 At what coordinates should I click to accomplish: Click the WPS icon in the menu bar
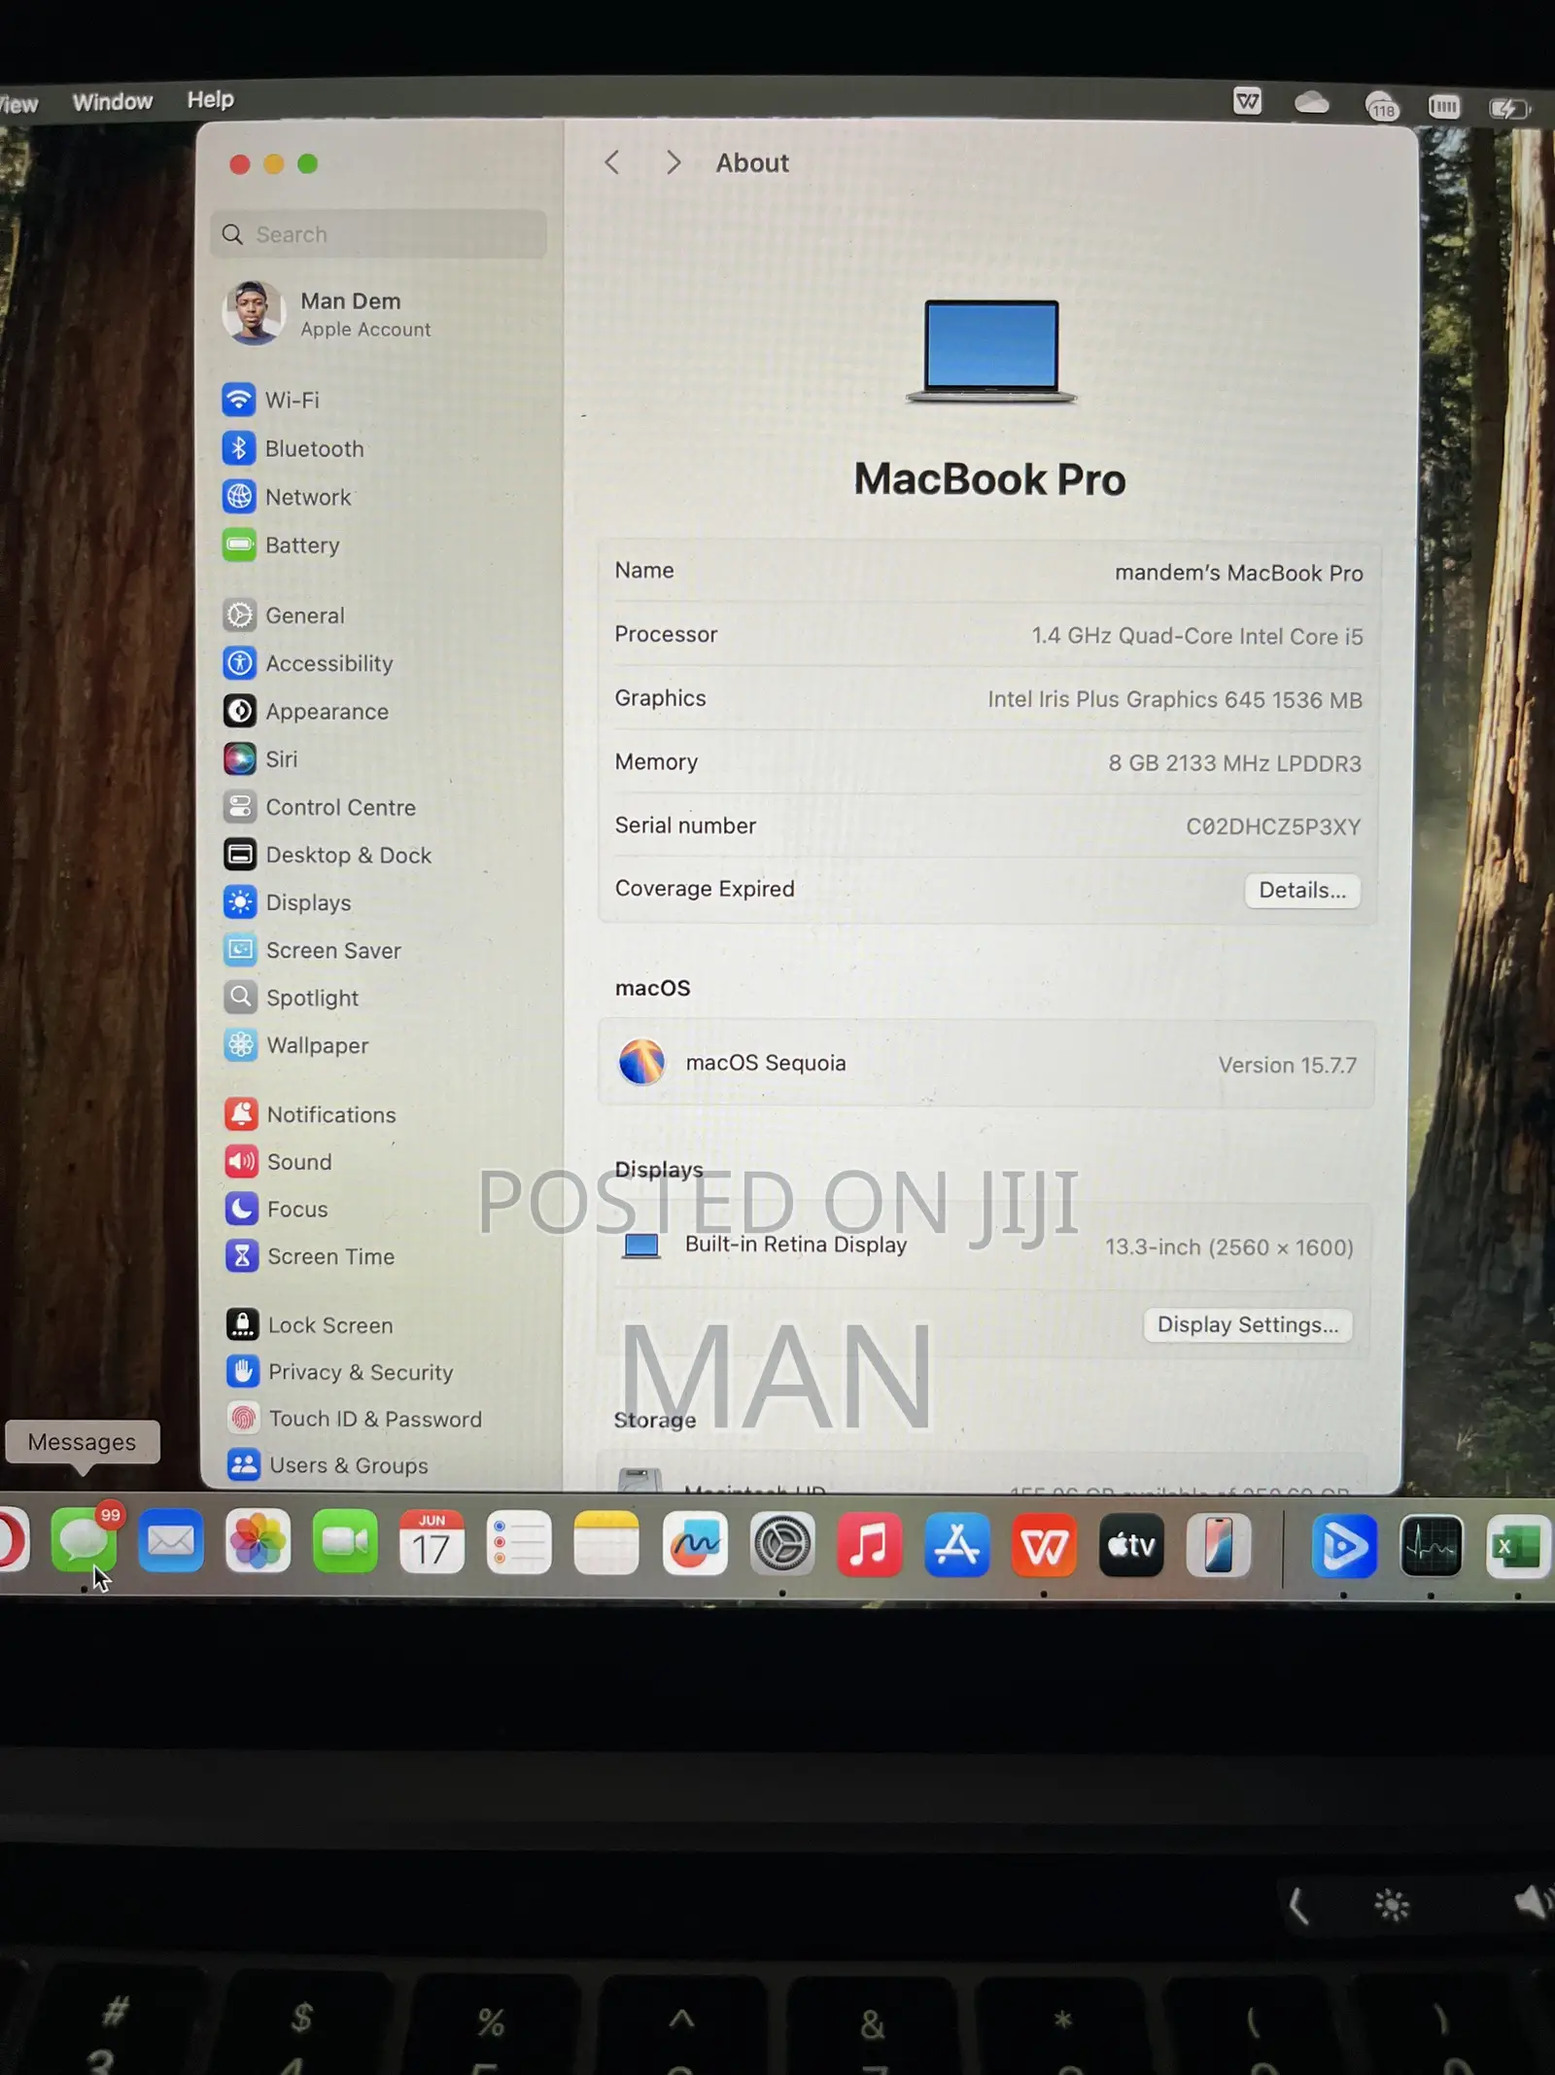click(x=1247, y=101)
